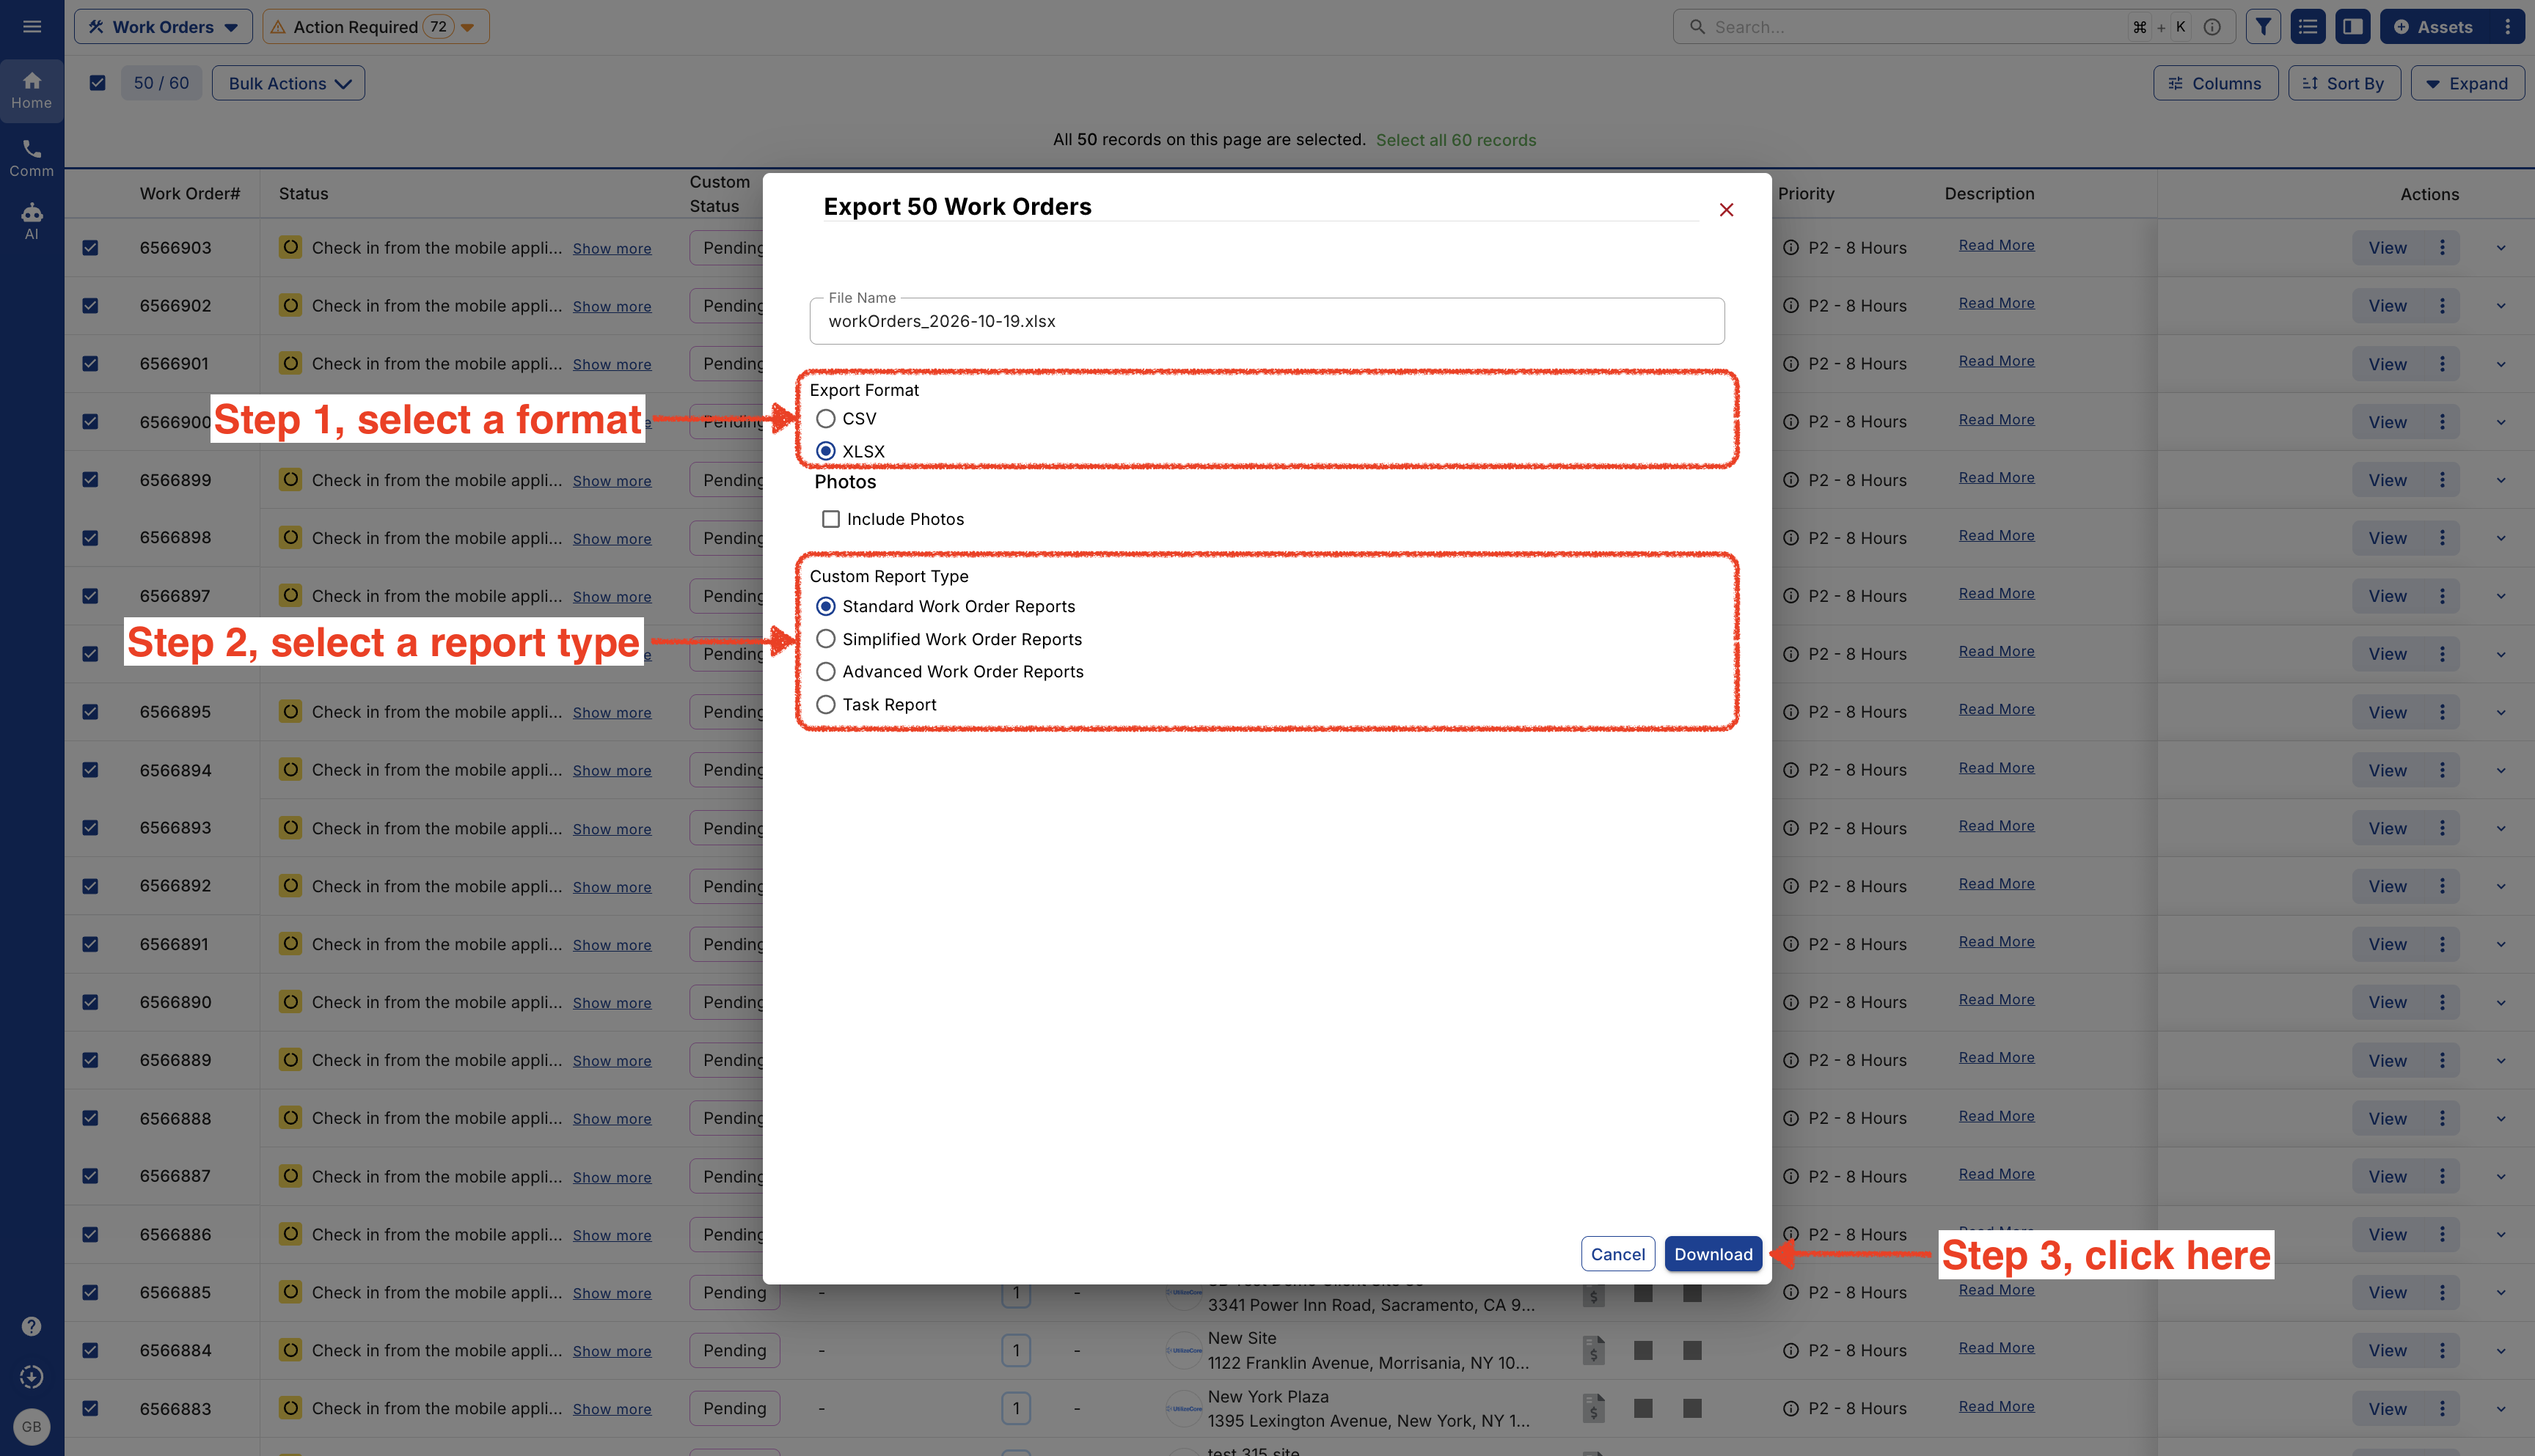The height and width of the screenshot is (1456, 2535).
Task: Click the Cancel button
Action: pyautogui.click(x=1617, y=1254)
